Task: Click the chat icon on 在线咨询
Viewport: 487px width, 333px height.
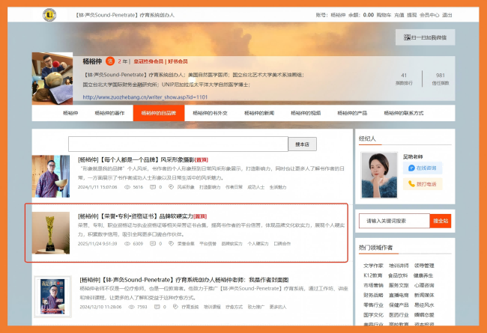Action: (x=411, y=168)
